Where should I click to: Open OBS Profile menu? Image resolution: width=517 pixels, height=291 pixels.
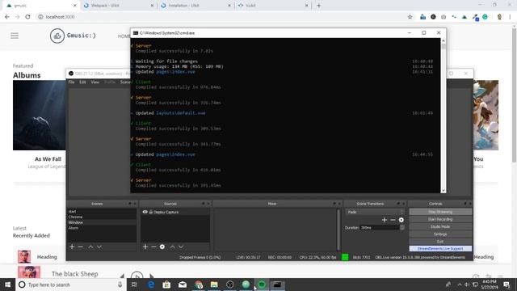tap(110, 82)
